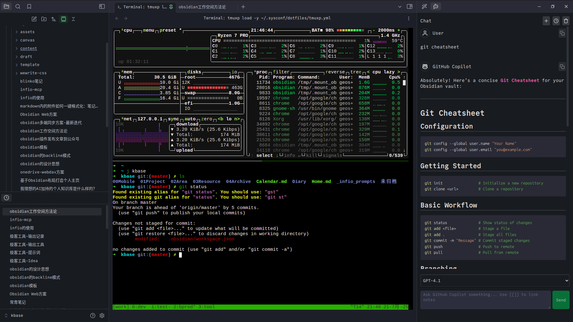The width and height of the screenshot is (573, 322).
Task: Switch to the obsidian工作空间方法论 tab
Action: pos(202,7)
